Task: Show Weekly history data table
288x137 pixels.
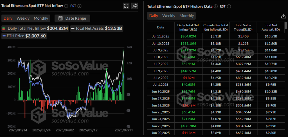Action: click(x=169, y=16)
